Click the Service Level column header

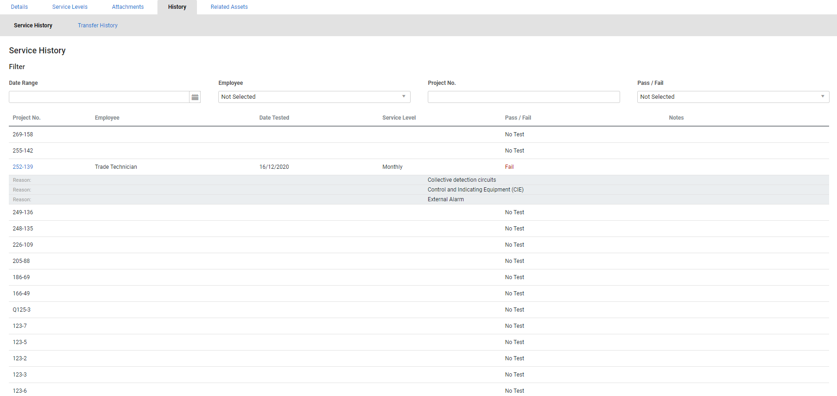point(399,118)
